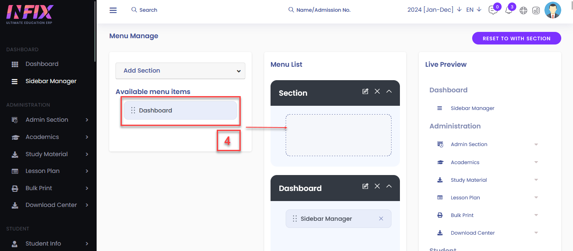Open Academics menu in sidebar

[x=42, y=137]
